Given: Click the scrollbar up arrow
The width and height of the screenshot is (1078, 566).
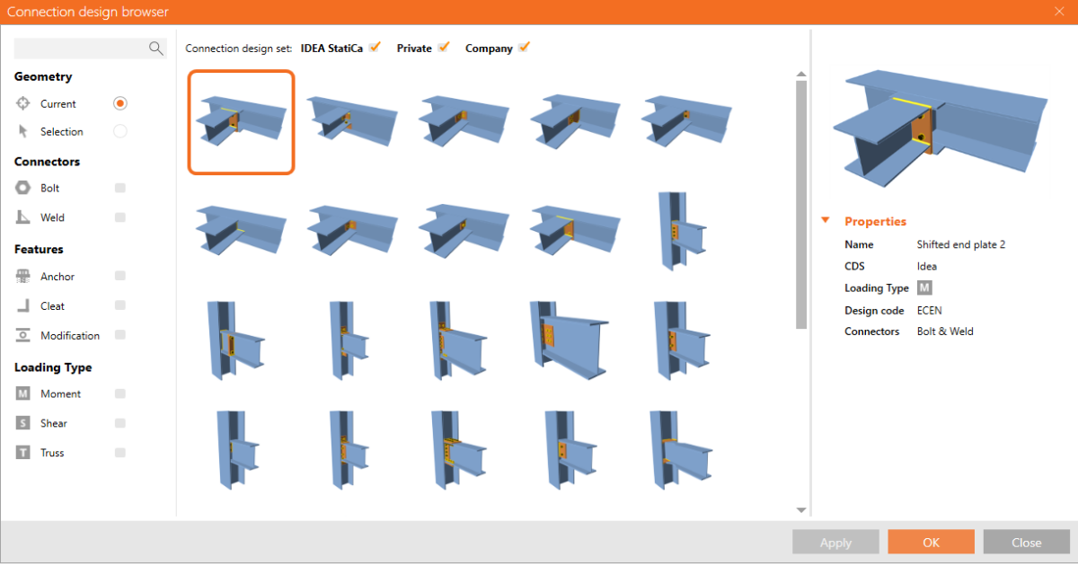Looking at the screenshot, I should (801, 75).
